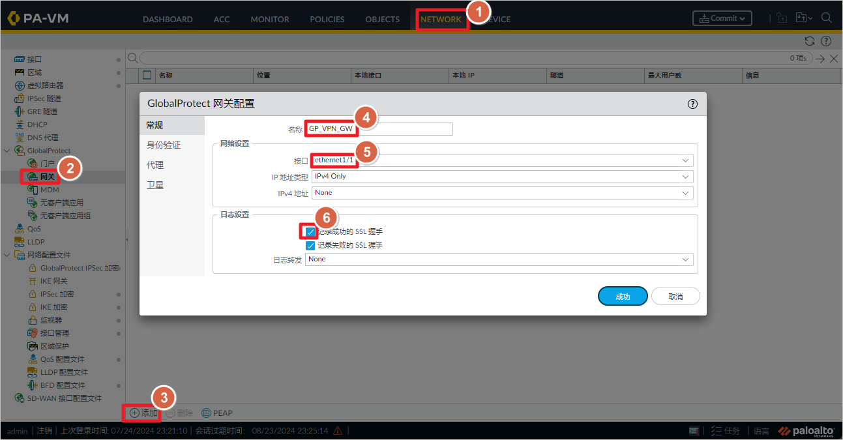Click the PEAP button
Viewport: 843px width, 440px height.
(217, 413)
